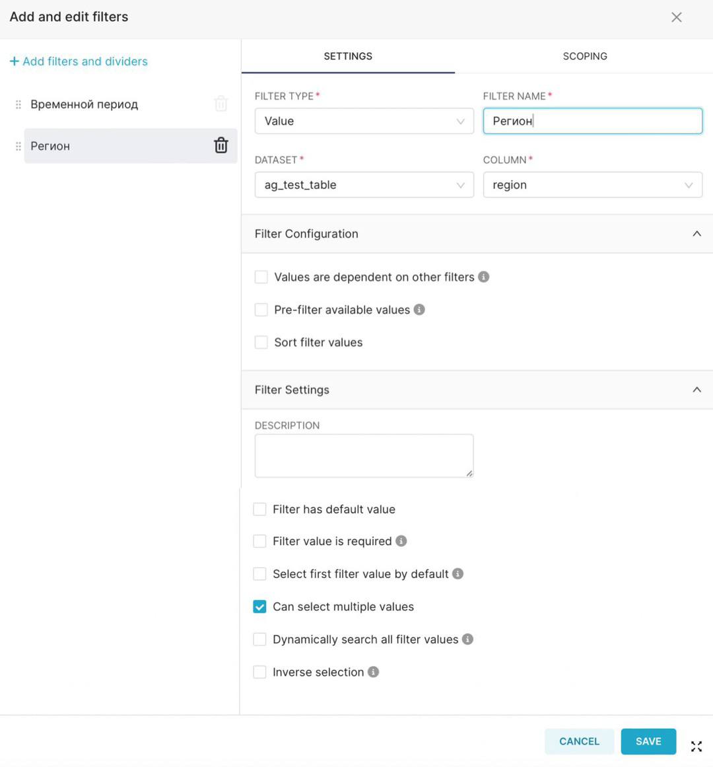Click info icon beside Dynamically search all filter values
Screen dimensions: 713x767
pyautogui.click(x=468, y=639)
